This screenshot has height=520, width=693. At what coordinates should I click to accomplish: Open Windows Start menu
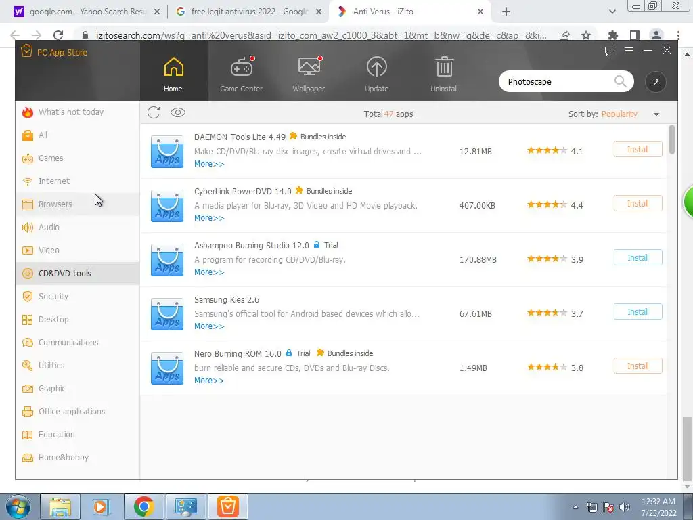click(x=18, y=506)
